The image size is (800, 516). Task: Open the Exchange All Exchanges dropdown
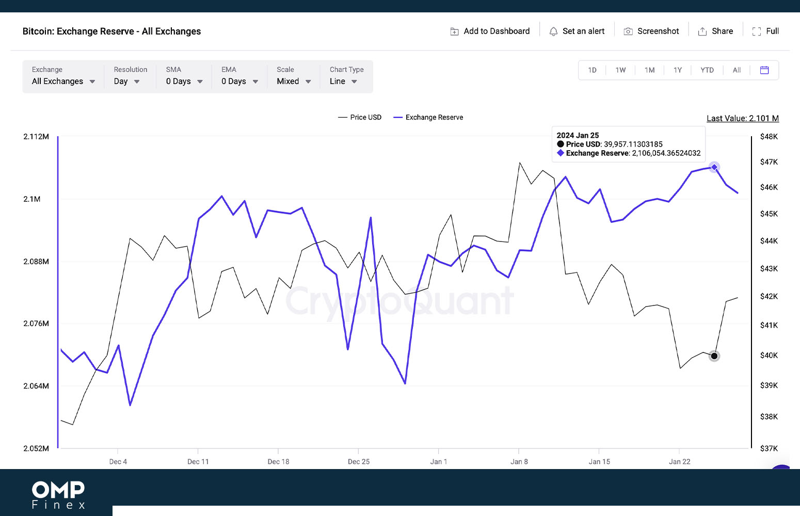pos(63,76)
